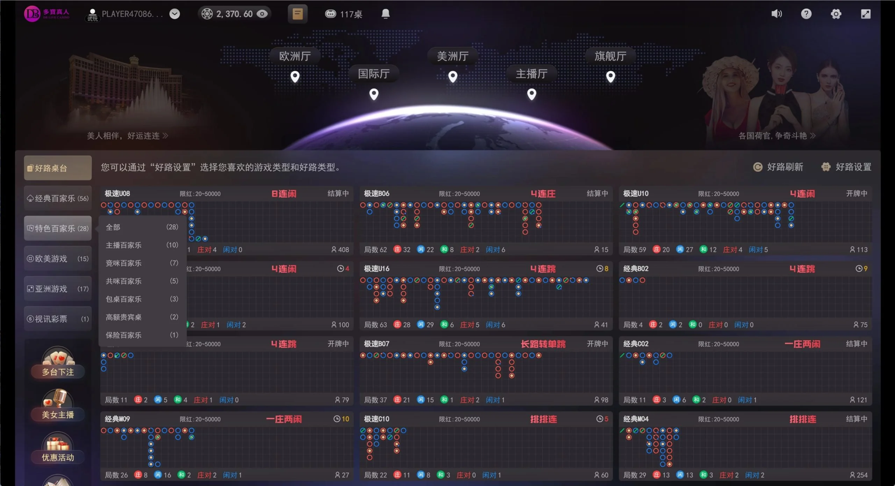Mute the sound speaker icon
Viewport: 895px width, 486px height.
(776, 14)
